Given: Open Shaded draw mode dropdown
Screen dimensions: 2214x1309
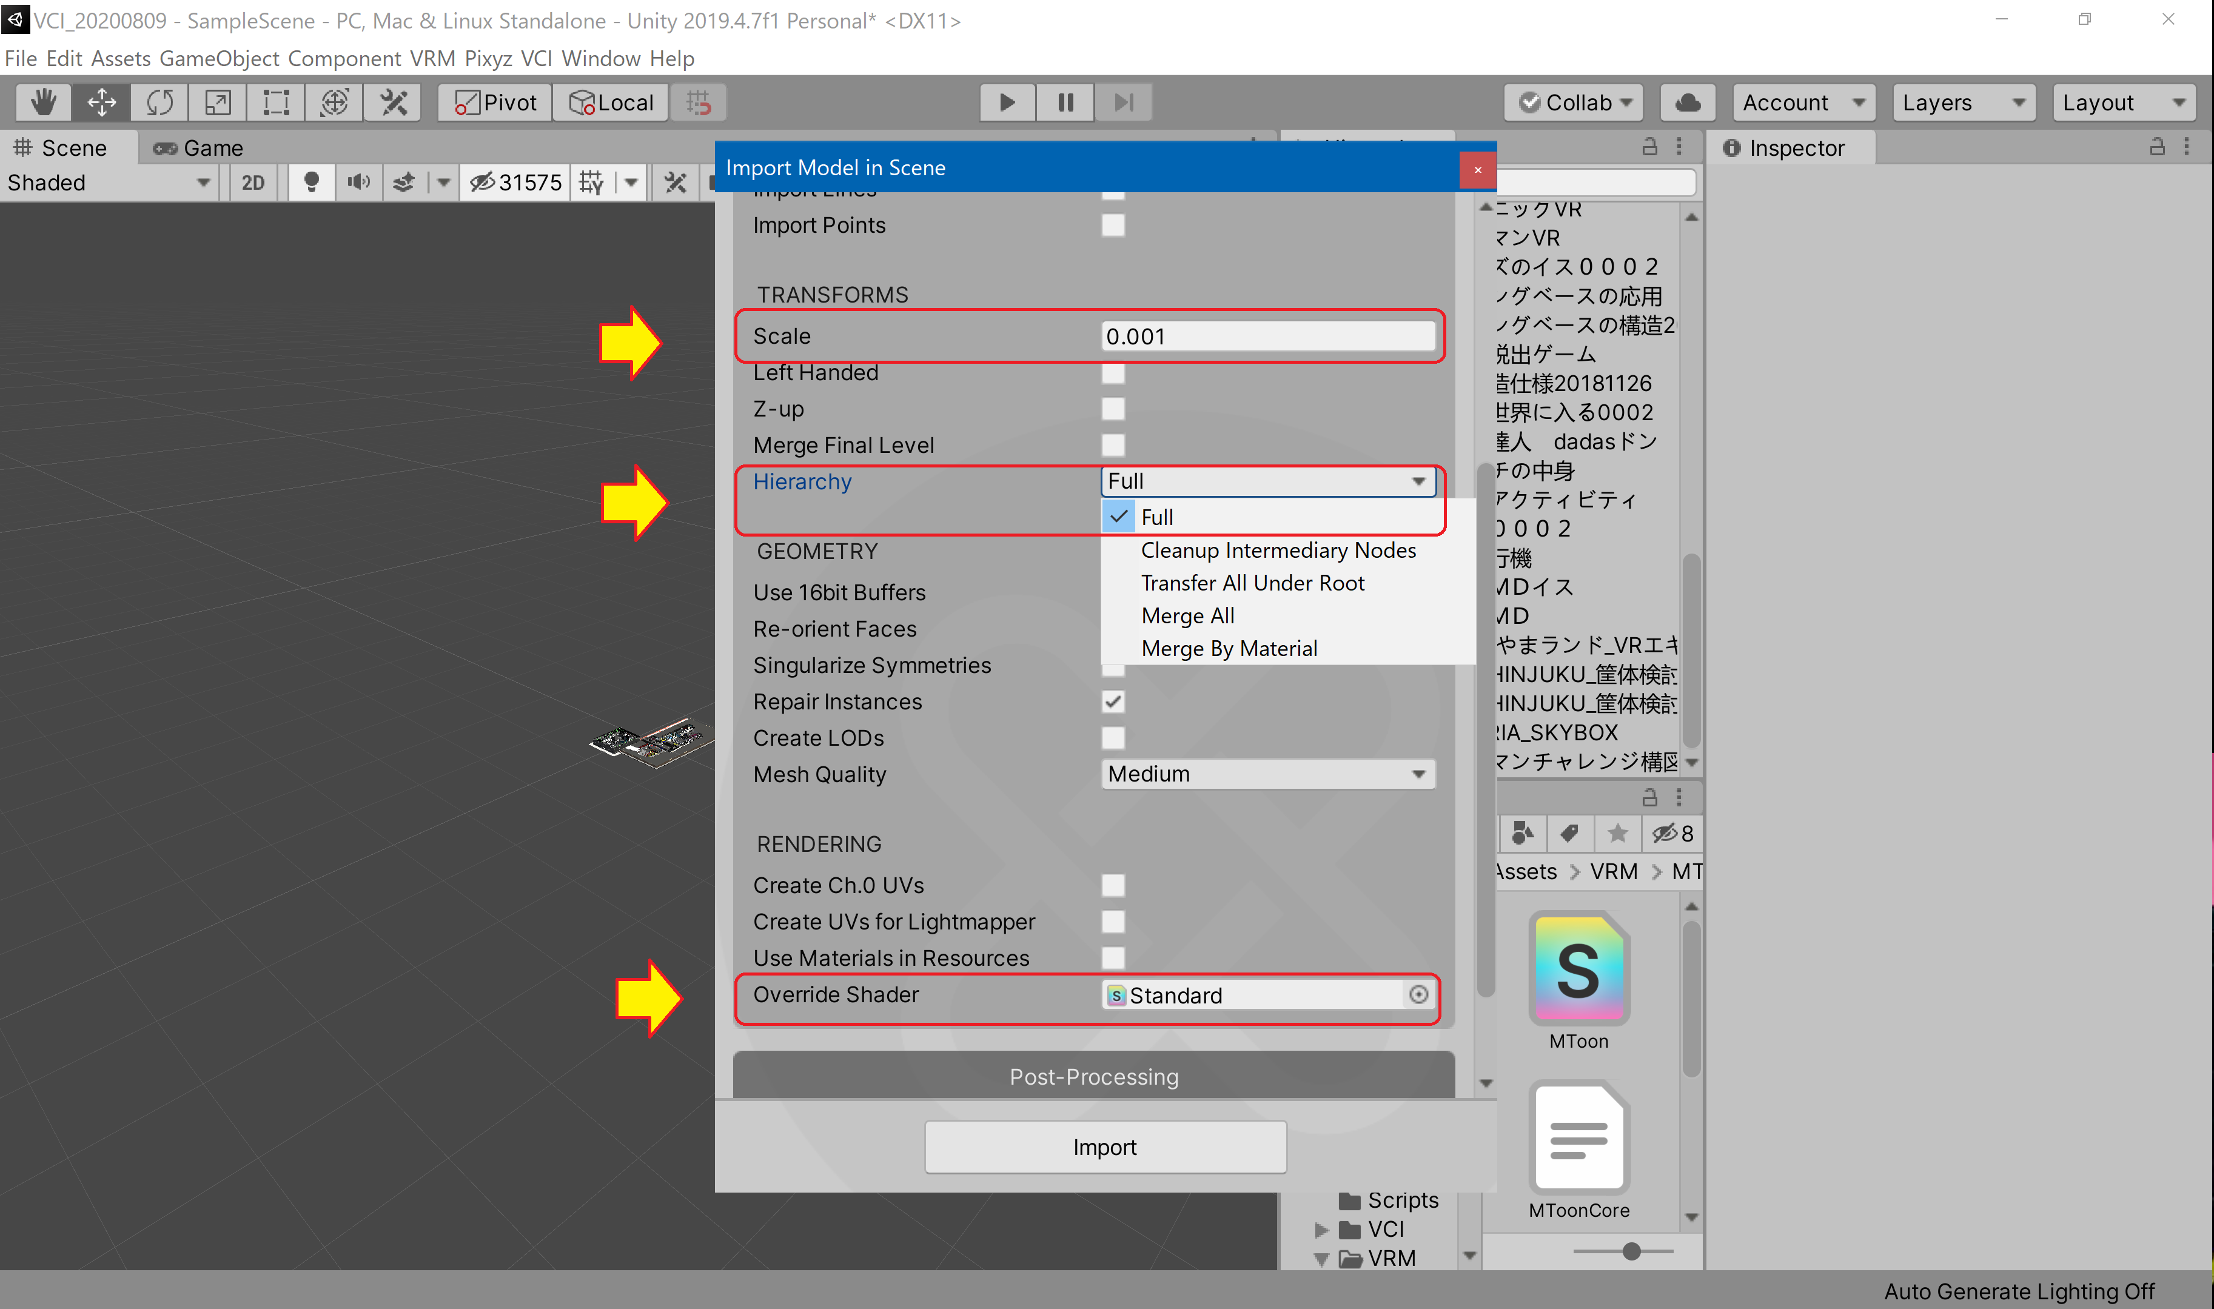Looking at the screenshot, I should click(x=109, y=182).
